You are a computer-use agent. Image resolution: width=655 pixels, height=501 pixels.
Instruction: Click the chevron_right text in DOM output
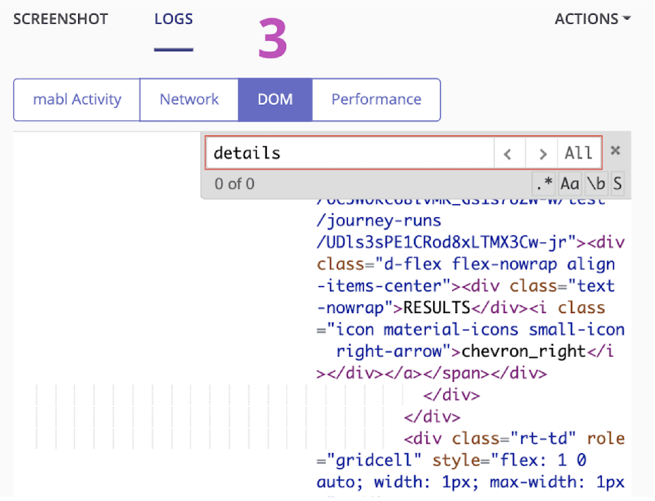(x=522, y=351)
